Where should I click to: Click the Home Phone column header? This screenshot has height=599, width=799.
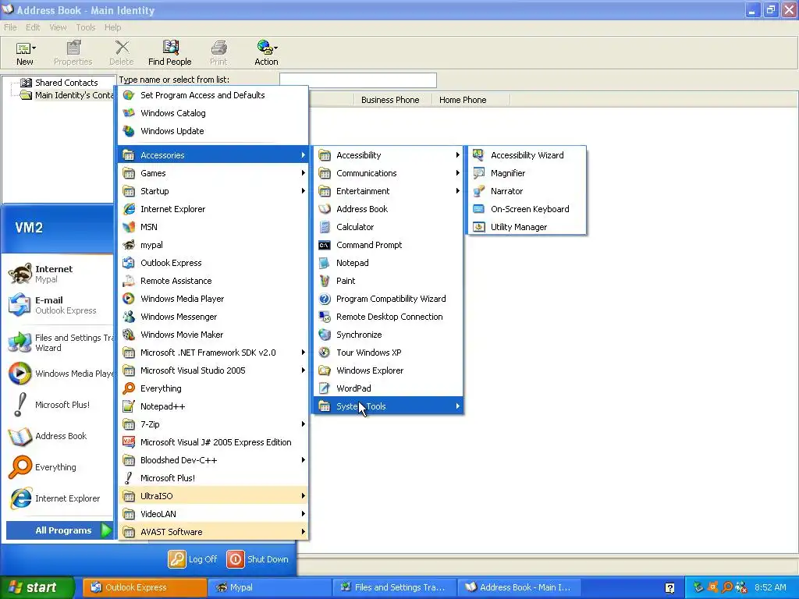tap(471, 100)
